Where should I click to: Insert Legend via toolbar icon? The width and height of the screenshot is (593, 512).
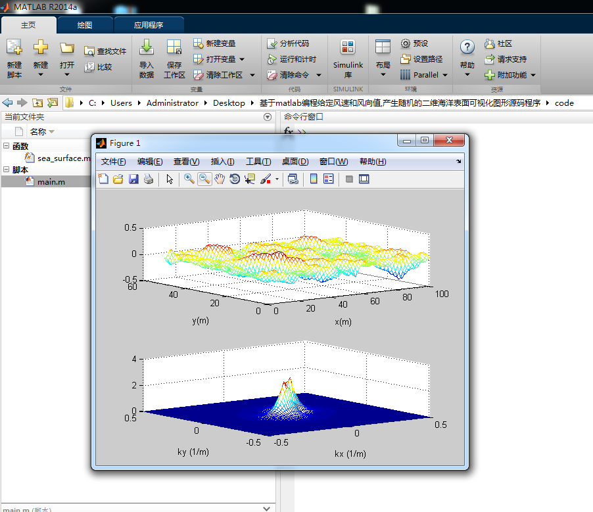[329, 179]
